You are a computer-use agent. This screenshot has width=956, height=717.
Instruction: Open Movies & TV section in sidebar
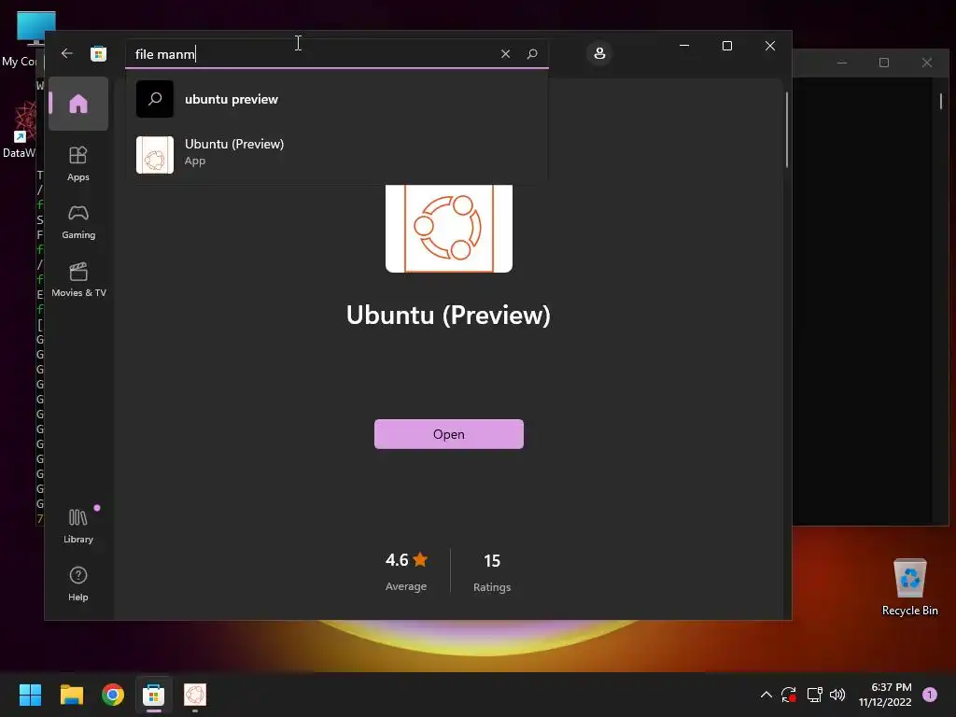[x=78, y=280]
